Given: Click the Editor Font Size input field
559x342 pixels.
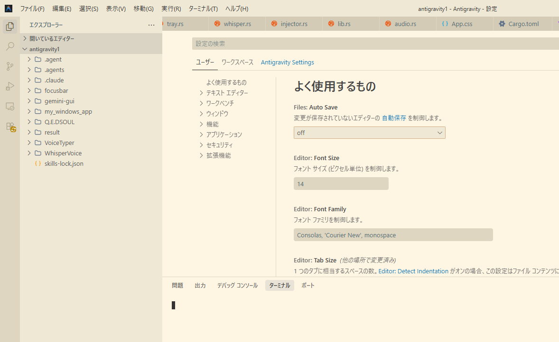Looking at the screenshot, I should [341, 184].
